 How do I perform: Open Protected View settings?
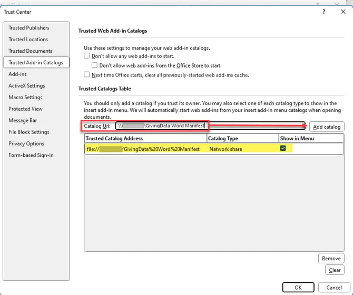25,109
